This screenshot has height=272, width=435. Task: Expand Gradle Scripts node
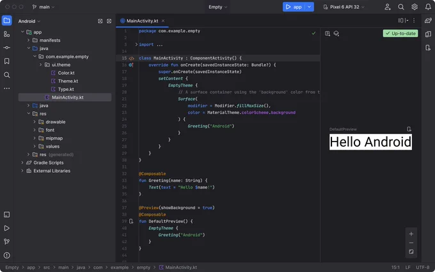tap(22, 163)
